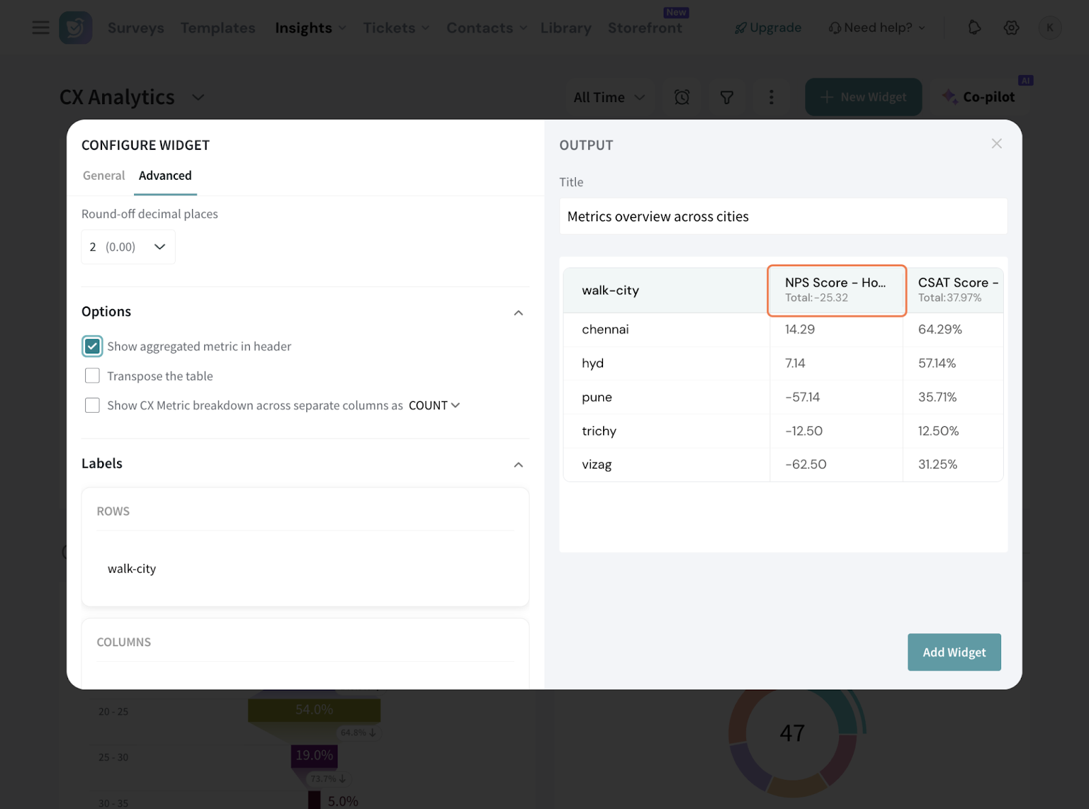Open the Round-off decimal places dropdown
This screenshot has width=1089, height=809.
tap(128, 247)
